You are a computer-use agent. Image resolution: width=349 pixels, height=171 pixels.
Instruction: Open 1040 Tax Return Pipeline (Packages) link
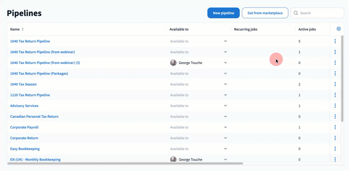(x=39, y=73)
